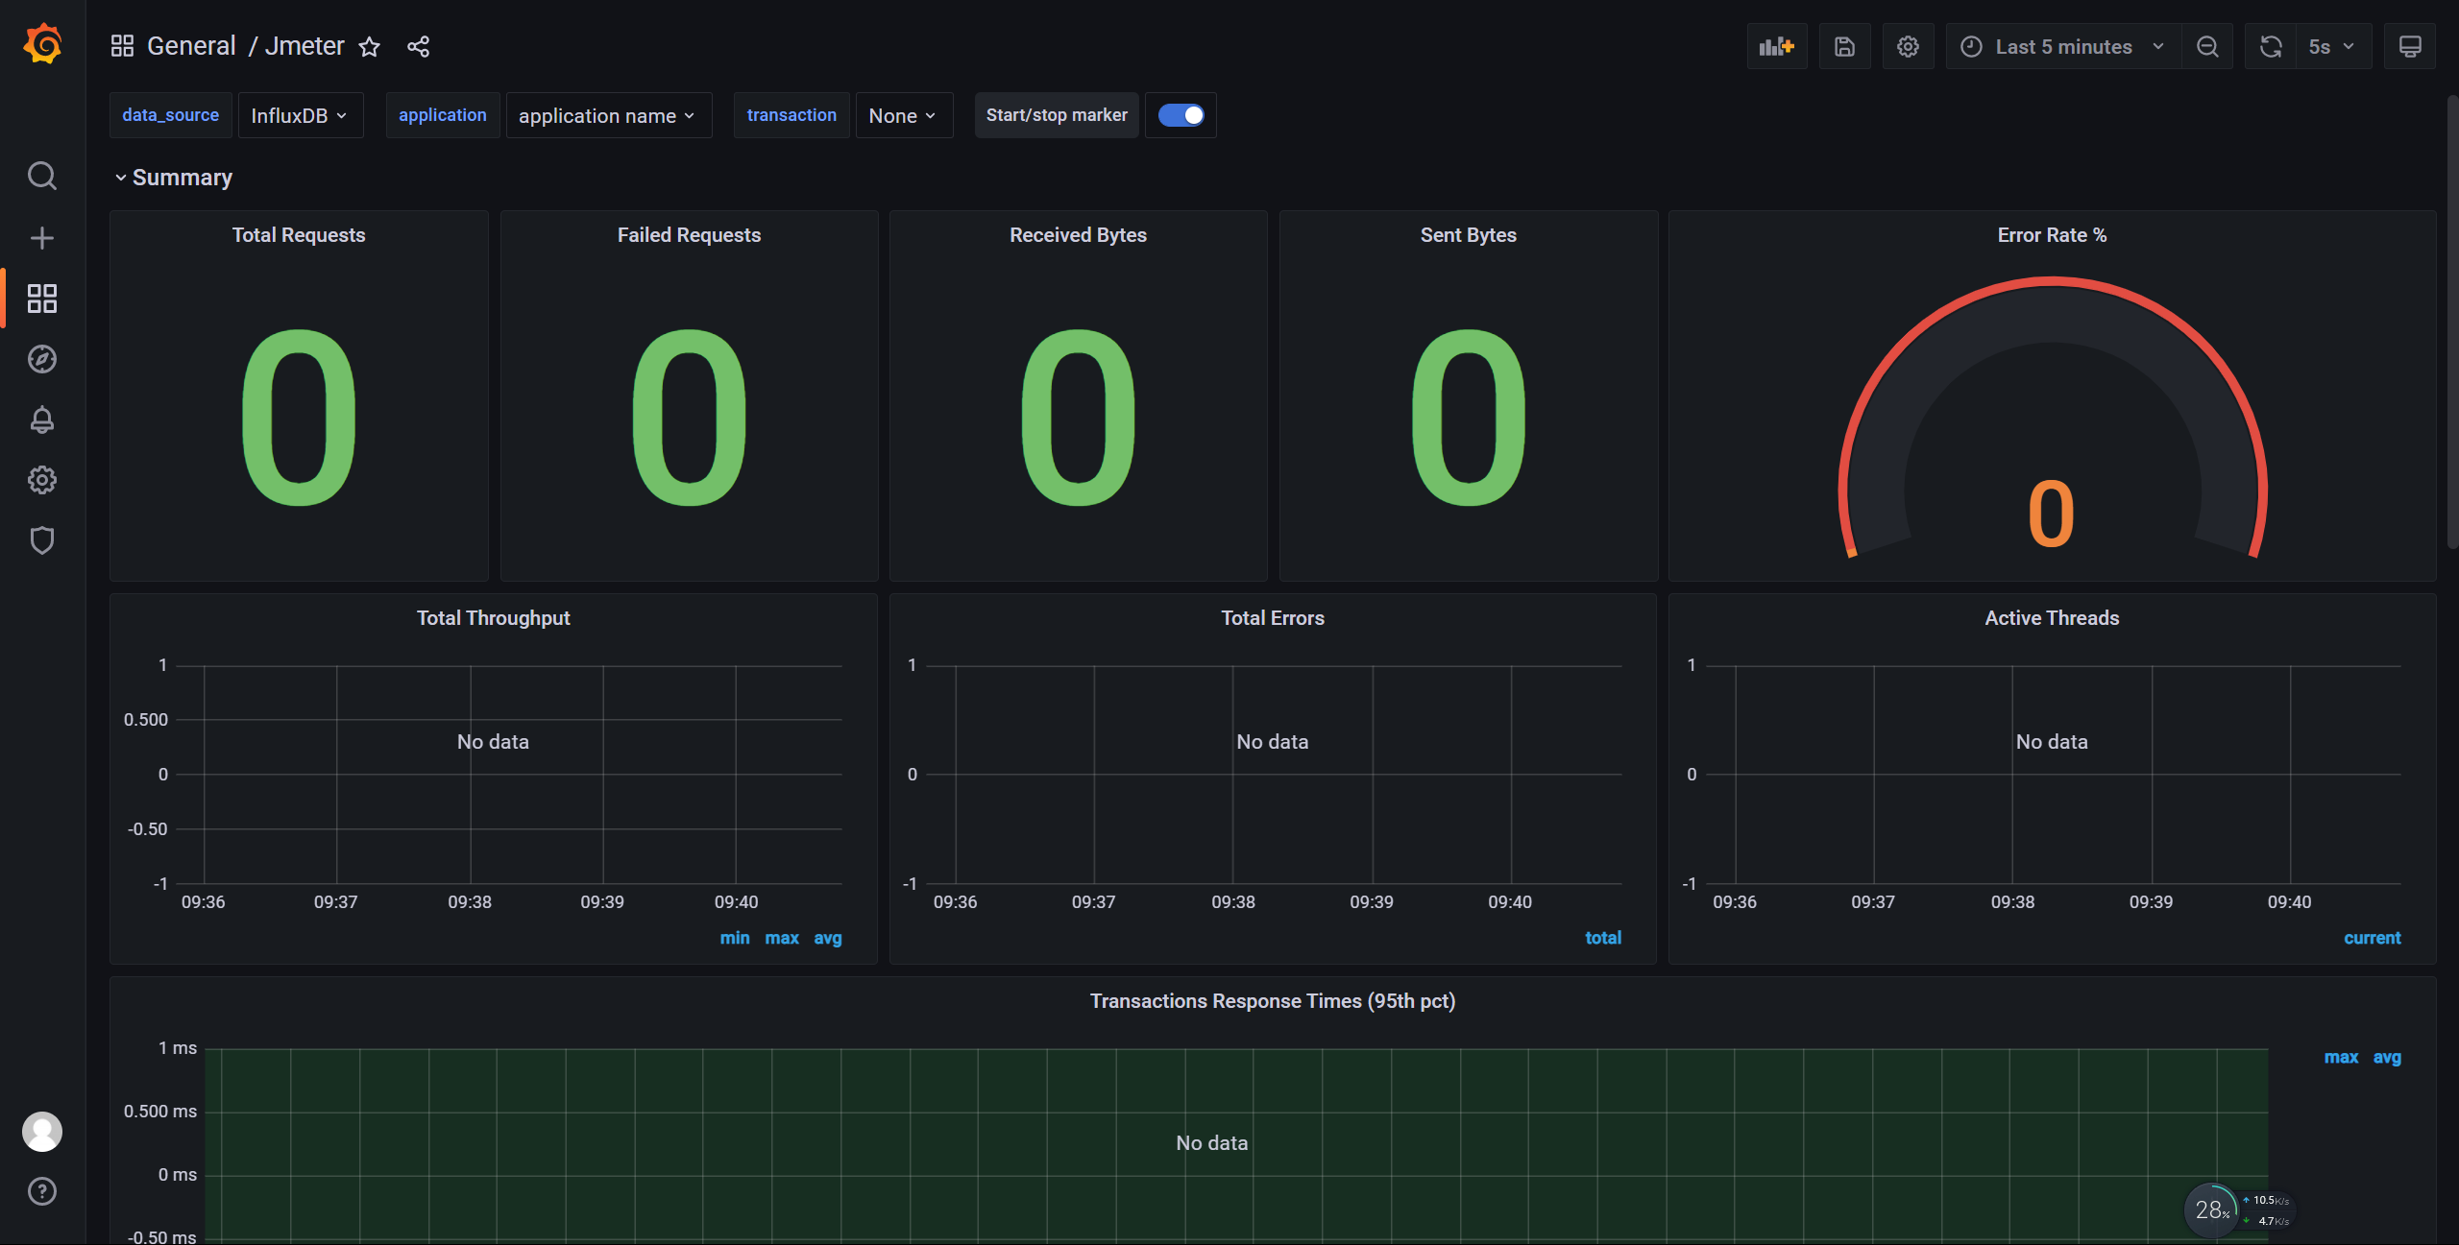Image resolution: width=2459 pixels, height=1245 pixels.
Task: Save dashboard with the floppy disk icon
Action: [x=1844, y=46]
